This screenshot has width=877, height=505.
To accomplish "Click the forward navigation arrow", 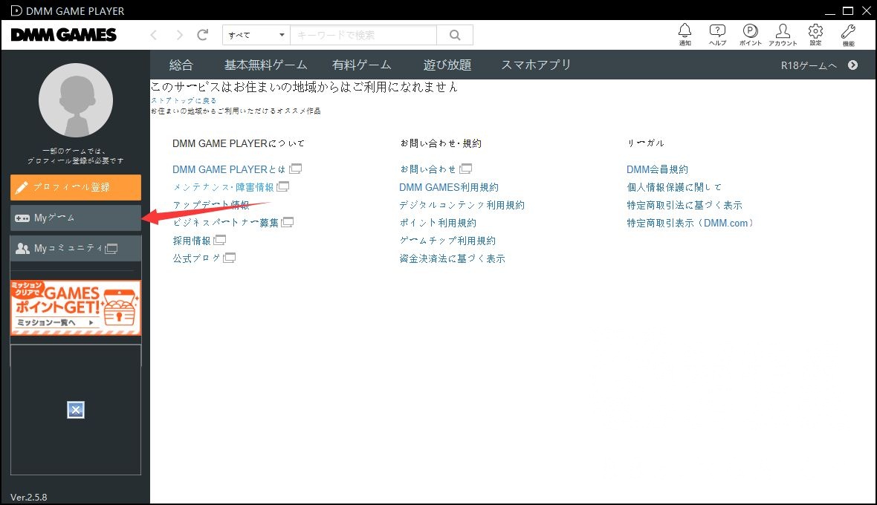I will [178, 34].
